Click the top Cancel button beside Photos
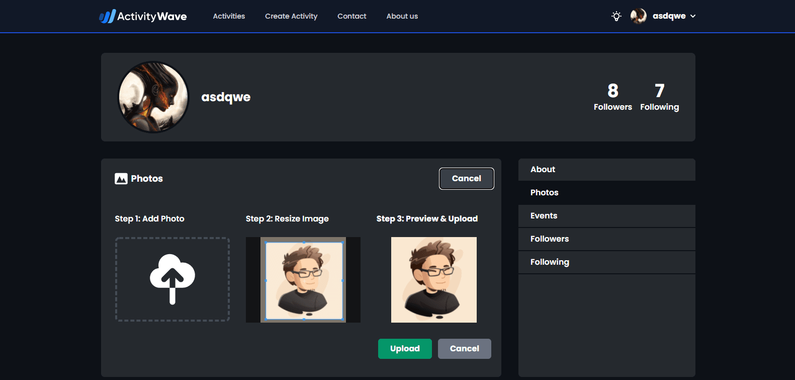 click(467, 179)
